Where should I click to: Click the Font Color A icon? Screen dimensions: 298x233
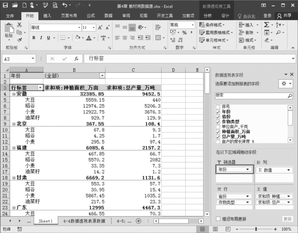click(89, 38)
